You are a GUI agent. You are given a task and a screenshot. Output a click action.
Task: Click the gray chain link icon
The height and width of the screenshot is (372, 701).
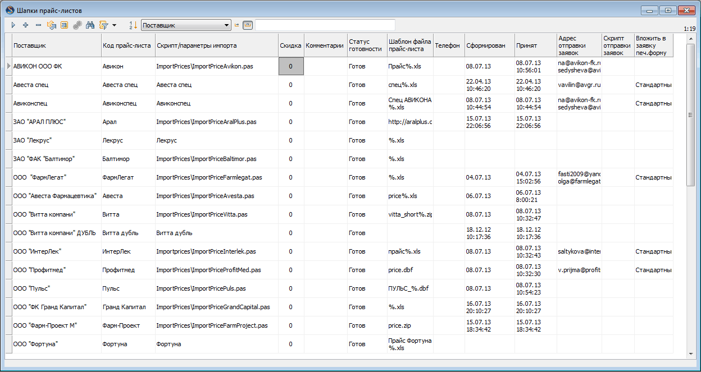(x=77, y=25)
